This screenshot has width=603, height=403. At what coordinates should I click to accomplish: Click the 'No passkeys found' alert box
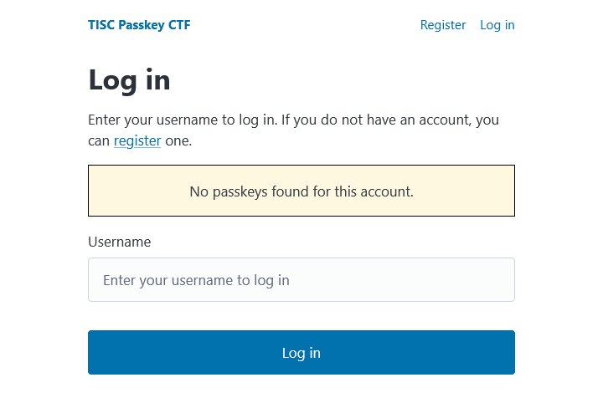pos(301,191)
